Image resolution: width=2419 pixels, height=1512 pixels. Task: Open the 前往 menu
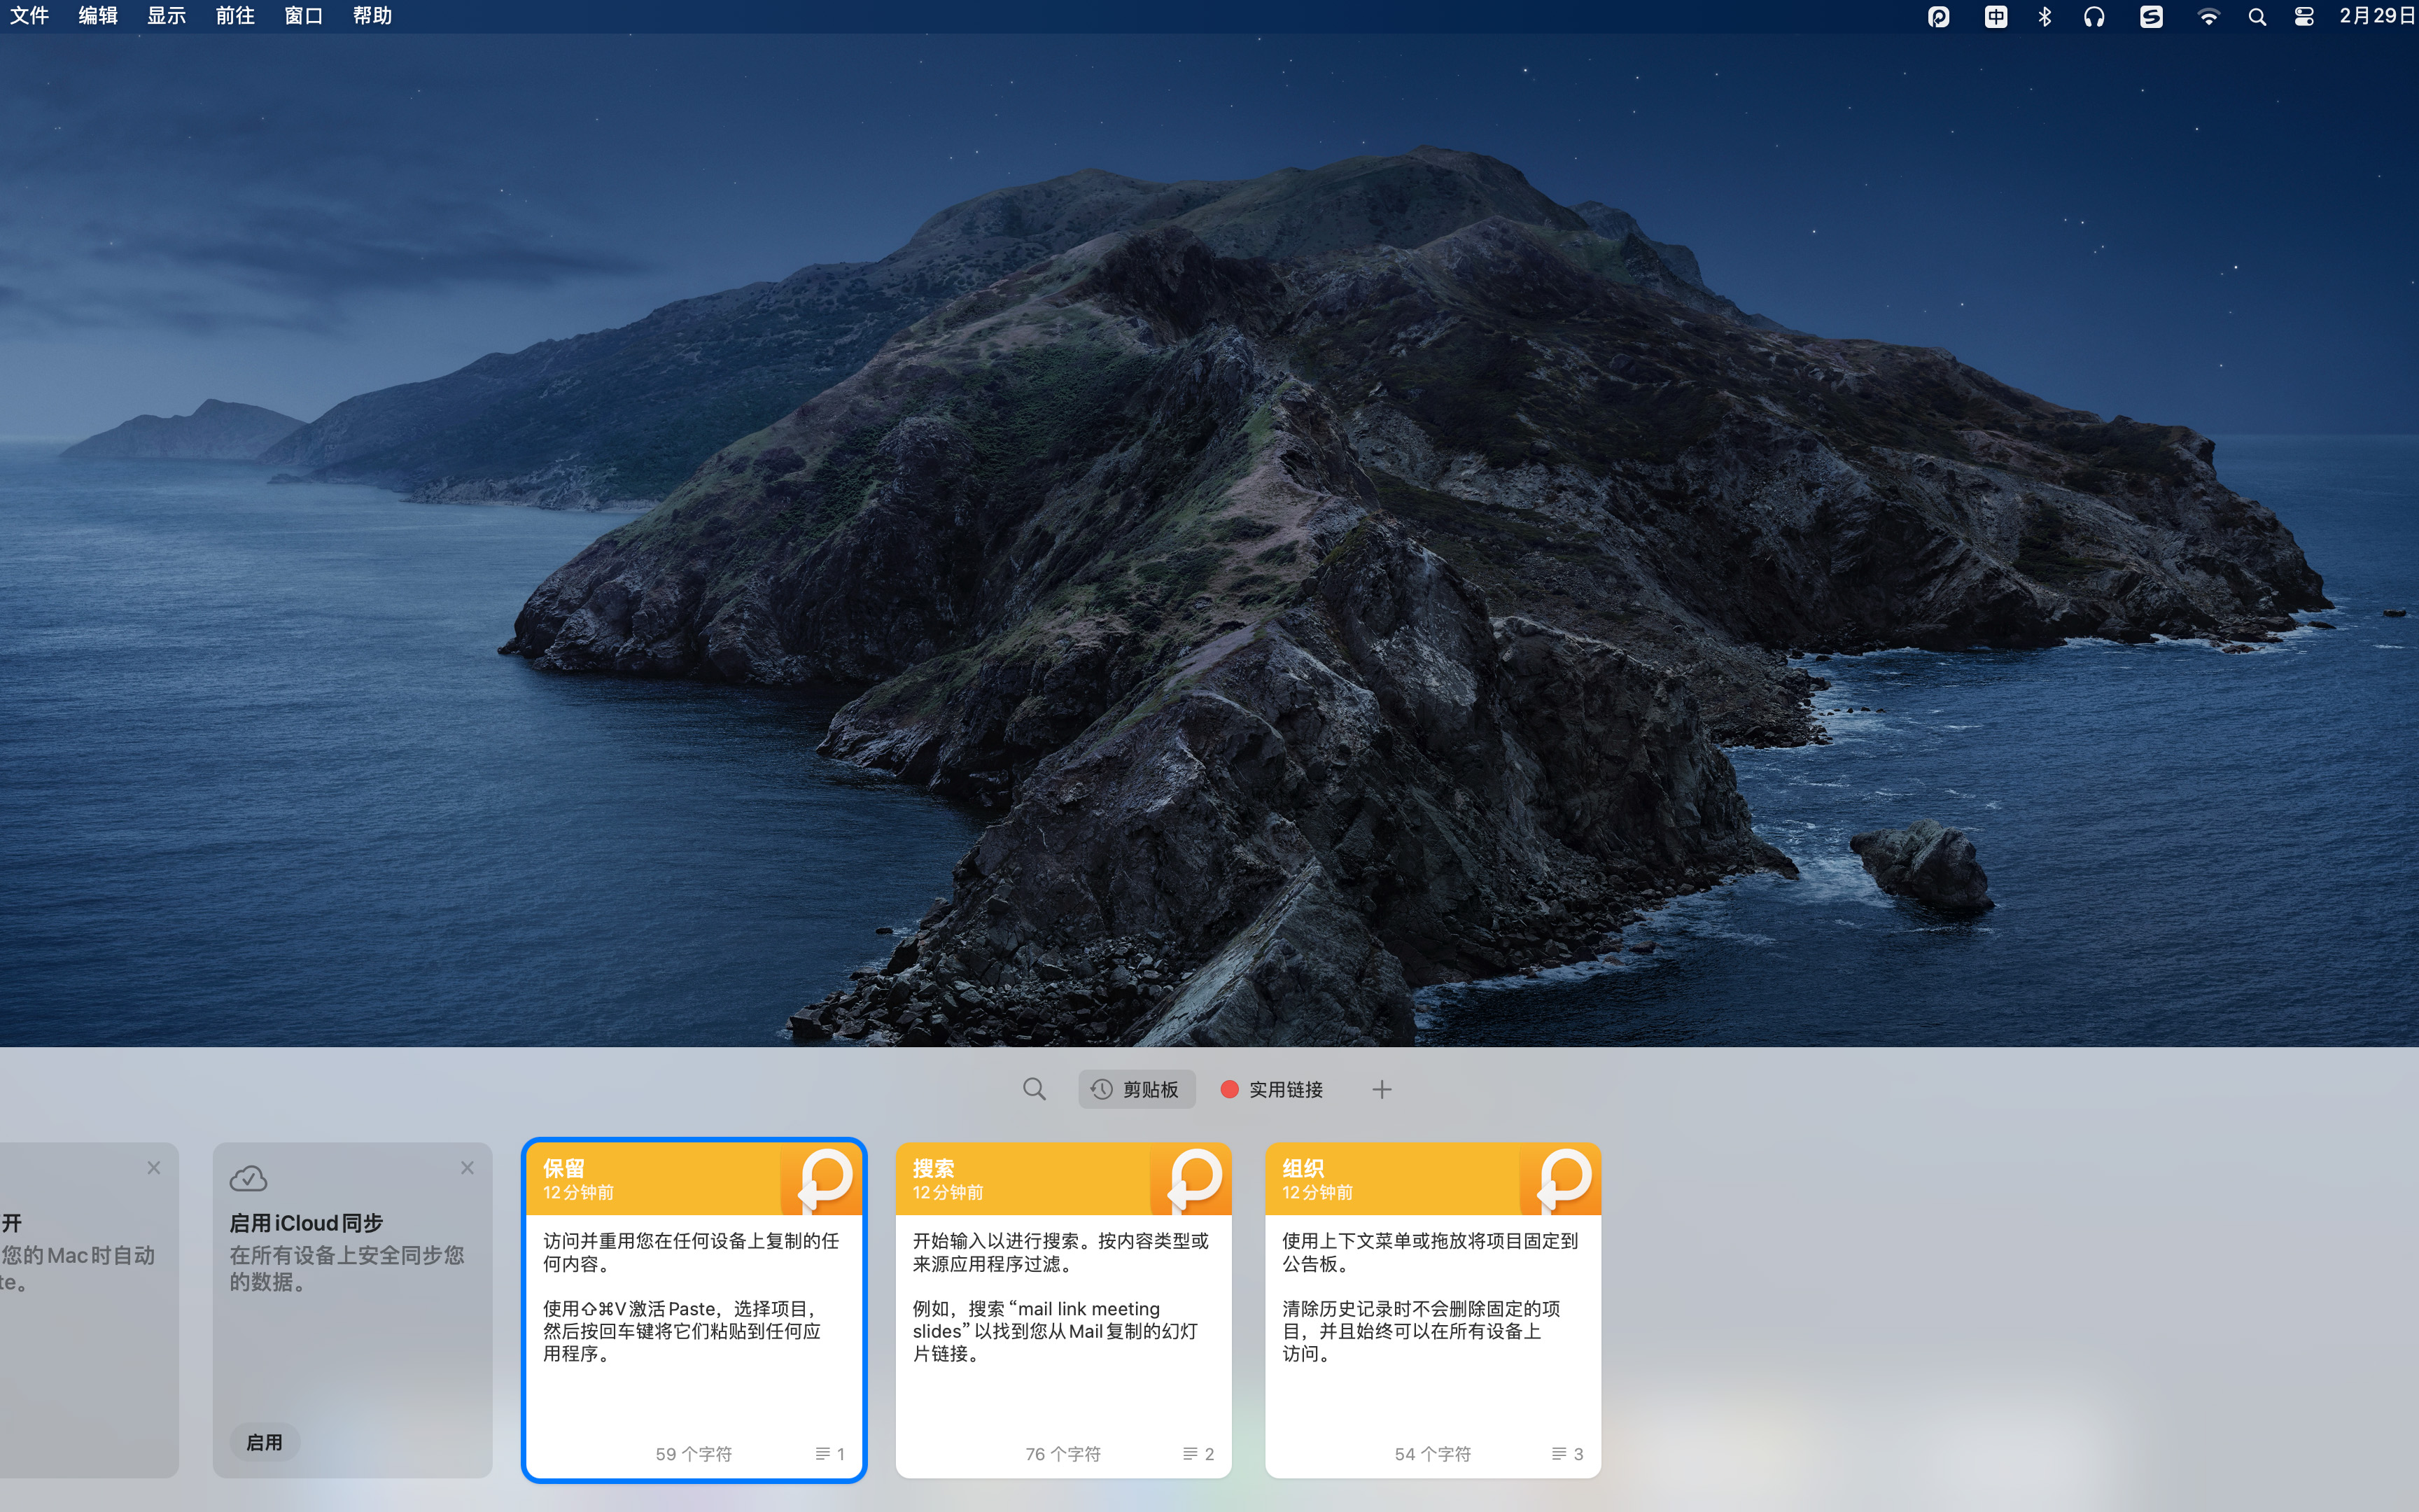236,16
